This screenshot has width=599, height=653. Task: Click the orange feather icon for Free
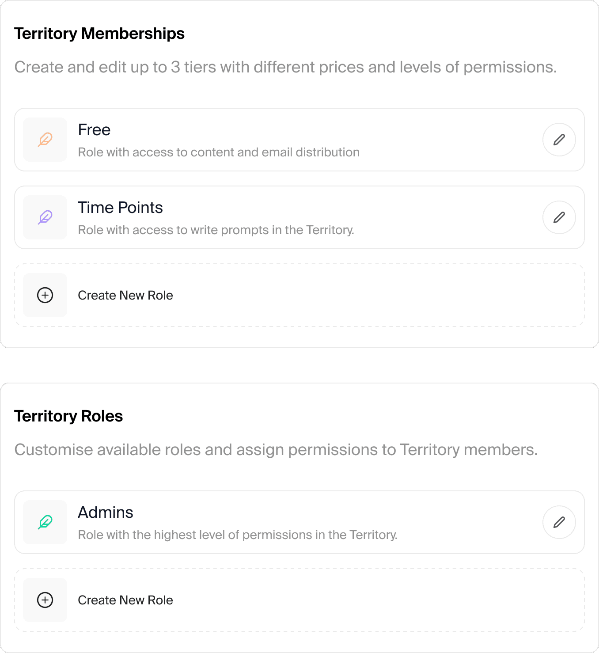(45, 140)
